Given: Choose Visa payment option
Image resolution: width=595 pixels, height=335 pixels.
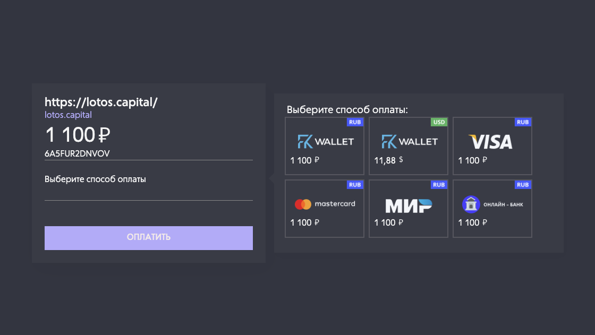Looking at the screenshot, I should [492, 146].
